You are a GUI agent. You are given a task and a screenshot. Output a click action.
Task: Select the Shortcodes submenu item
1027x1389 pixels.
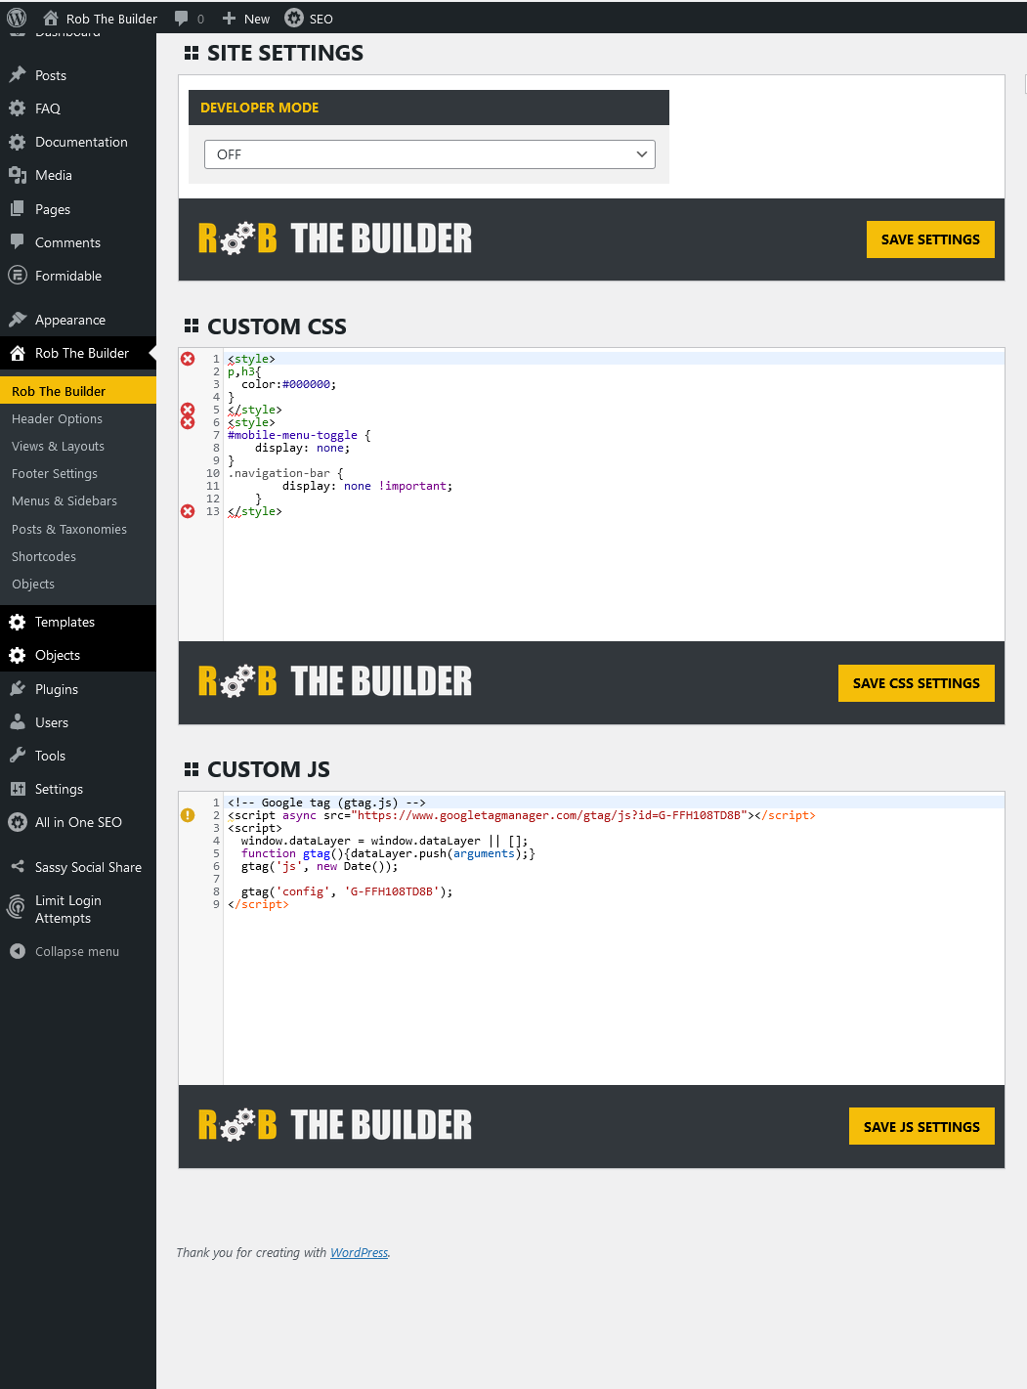point(44,556)
